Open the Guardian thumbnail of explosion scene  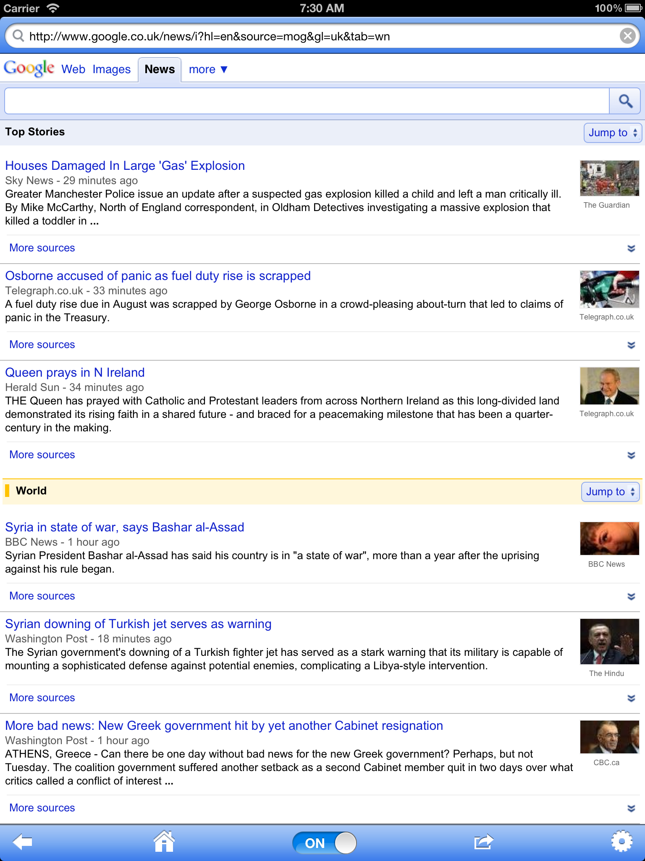609,178
